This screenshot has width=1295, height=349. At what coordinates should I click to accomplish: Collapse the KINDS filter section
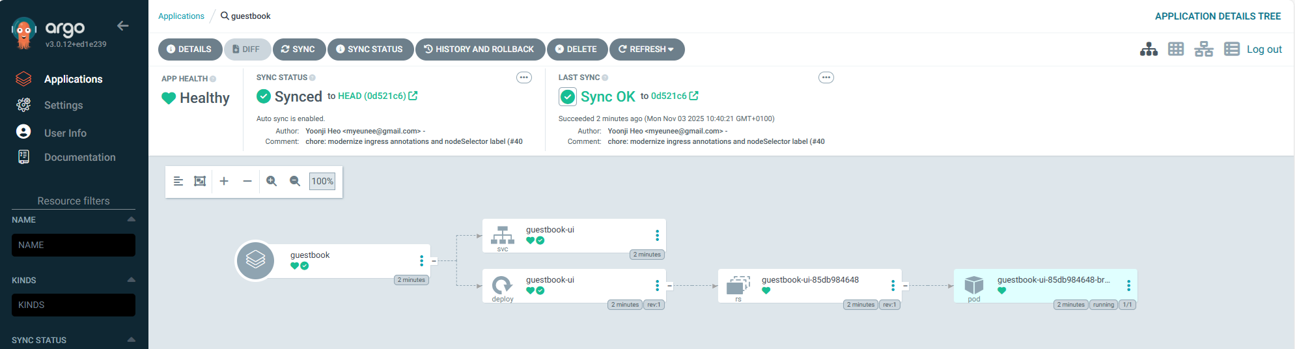click(x=131, y=280)
